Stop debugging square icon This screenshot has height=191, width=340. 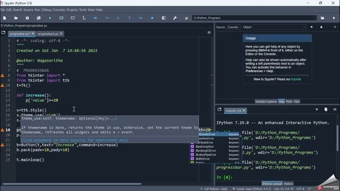pos(152,18)
